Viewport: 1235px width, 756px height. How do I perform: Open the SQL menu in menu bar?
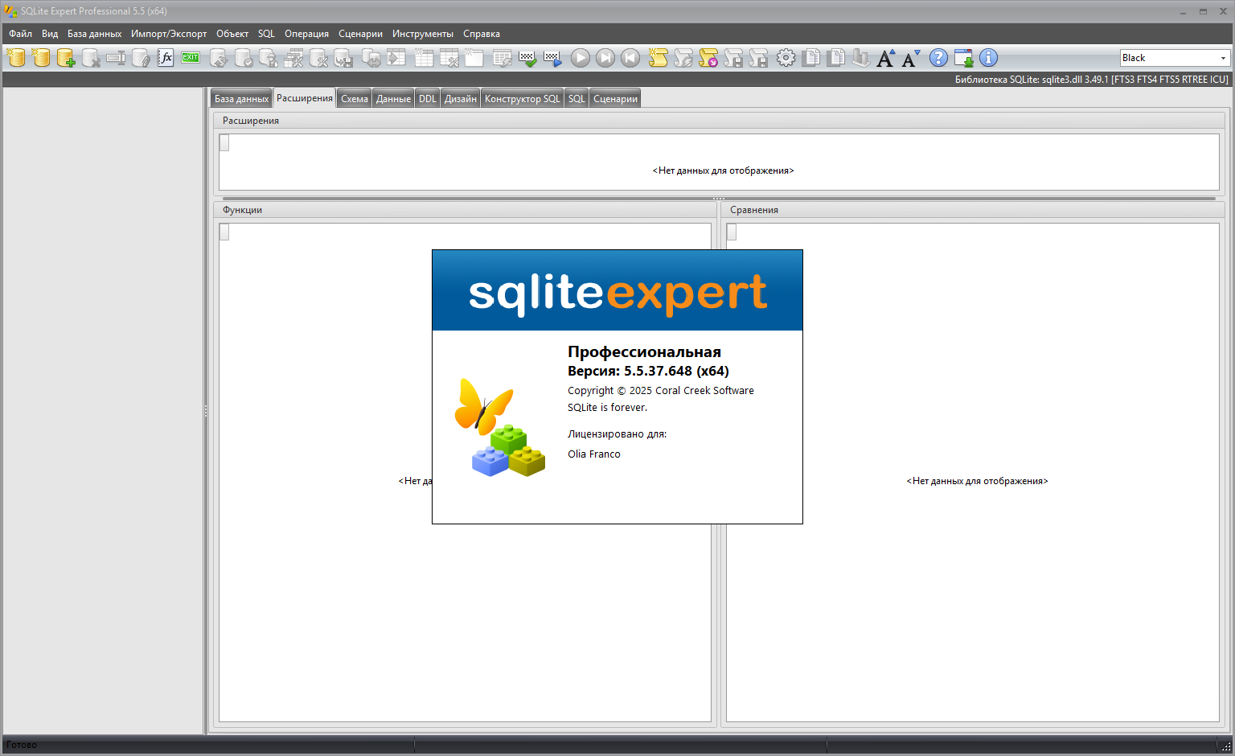[266, 34]
